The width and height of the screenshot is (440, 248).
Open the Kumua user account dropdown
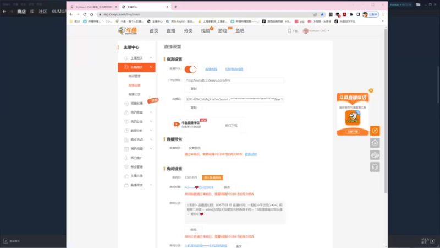tap(316, 31)
